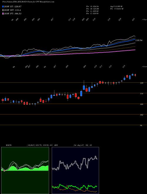Click the chart title mentioning MunafaSutra.com
Viewport: 147px width, 194px height.
[28, 2]
